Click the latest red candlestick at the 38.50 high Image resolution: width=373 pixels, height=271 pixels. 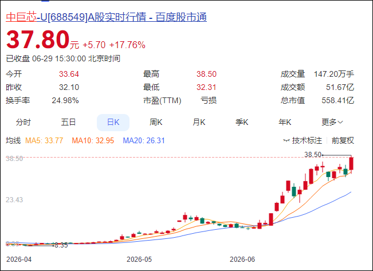click(351, 164)
